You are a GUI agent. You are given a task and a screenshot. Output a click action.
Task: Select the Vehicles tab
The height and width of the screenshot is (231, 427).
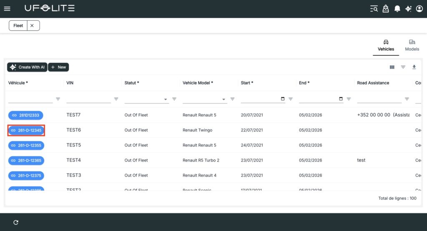coord(386,45)
